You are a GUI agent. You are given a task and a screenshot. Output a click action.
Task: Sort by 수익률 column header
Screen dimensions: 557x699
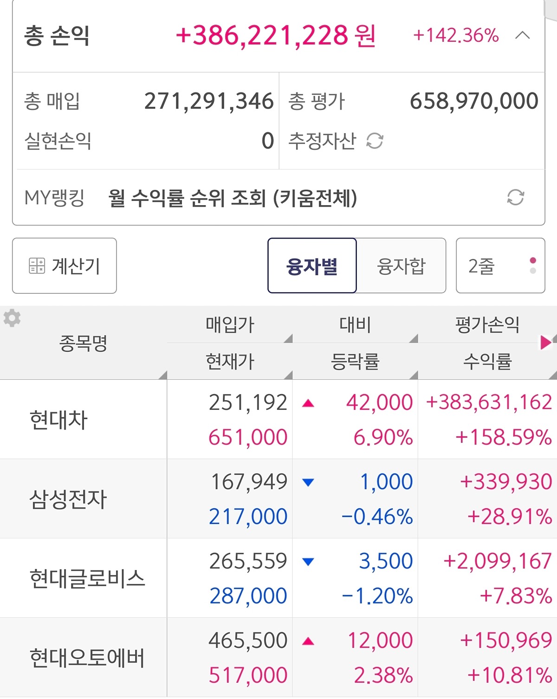click(487, 362)
